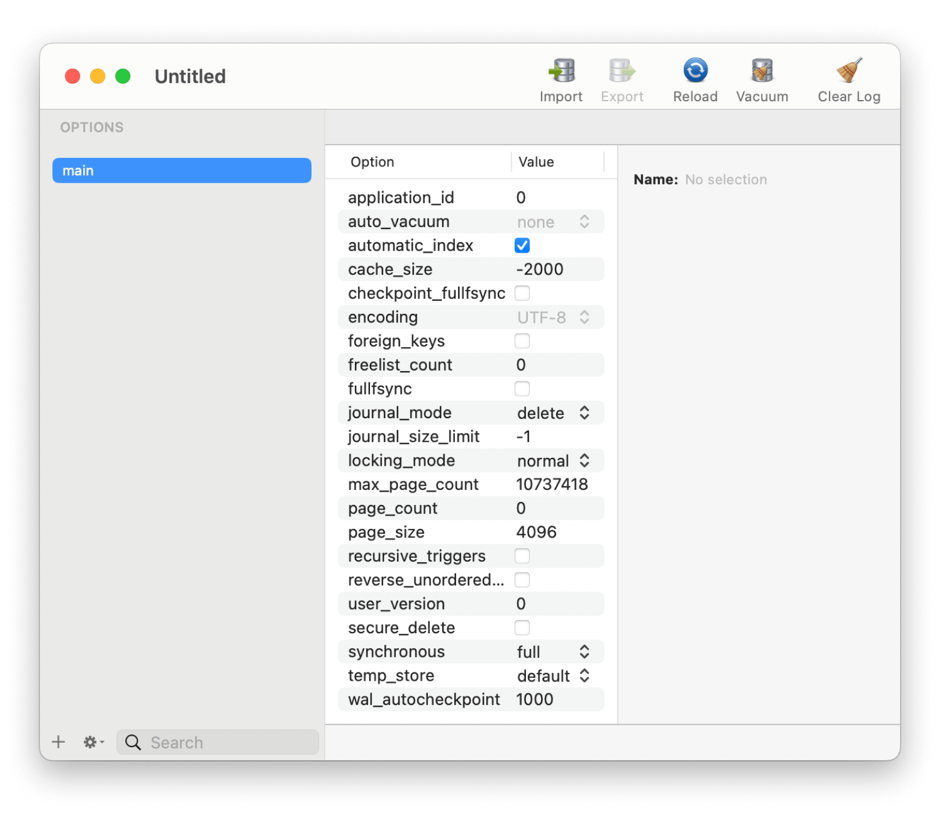Click the Import database icon

561,71
